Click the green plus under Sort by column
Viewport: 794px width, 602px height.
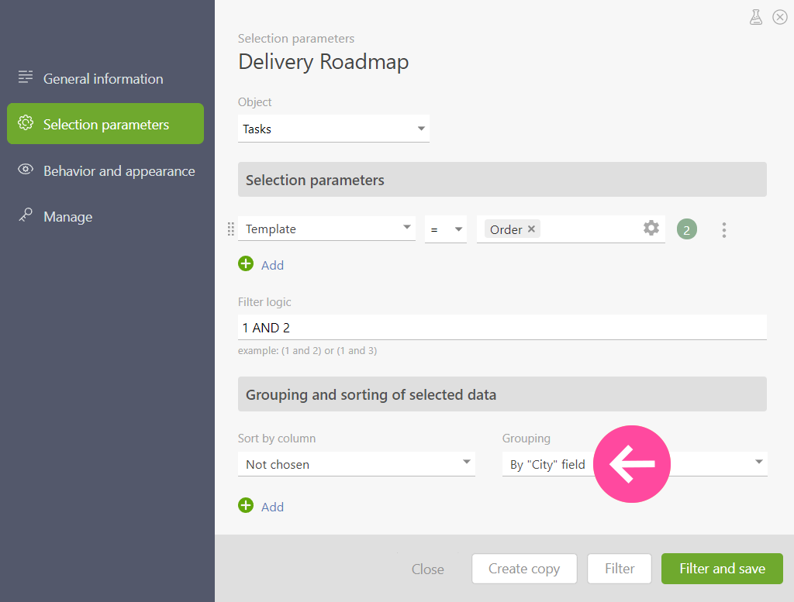pyautogui.click(x=246, y=505)
